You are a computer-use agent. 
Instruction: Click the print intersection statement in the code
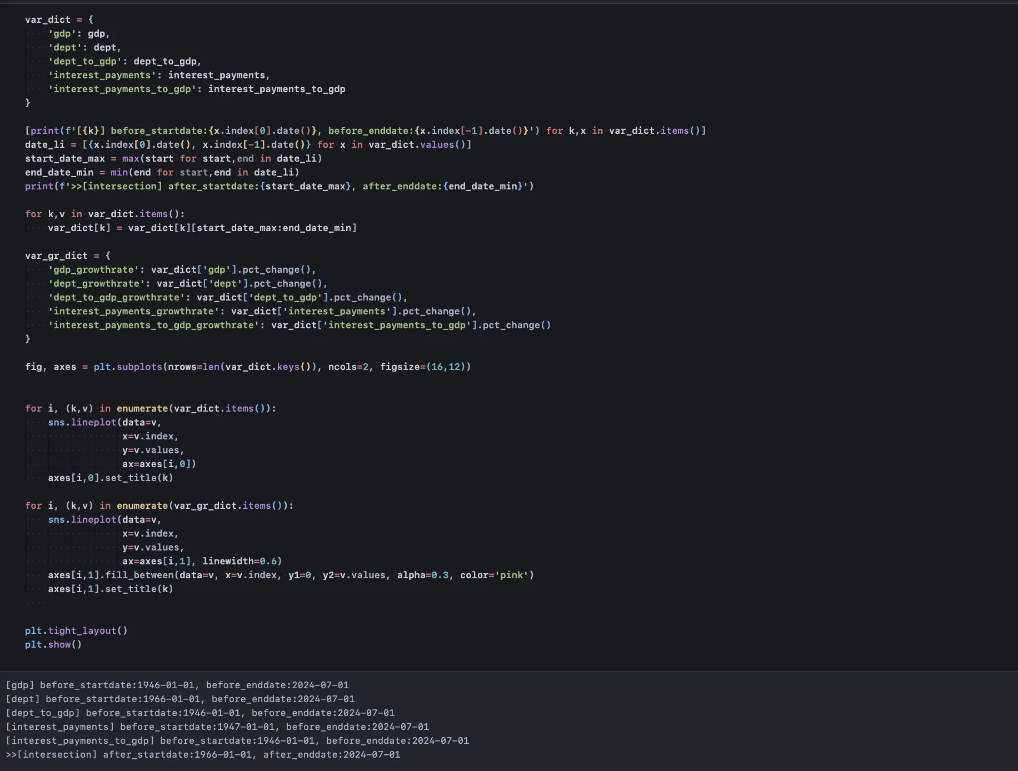[278, 186]
